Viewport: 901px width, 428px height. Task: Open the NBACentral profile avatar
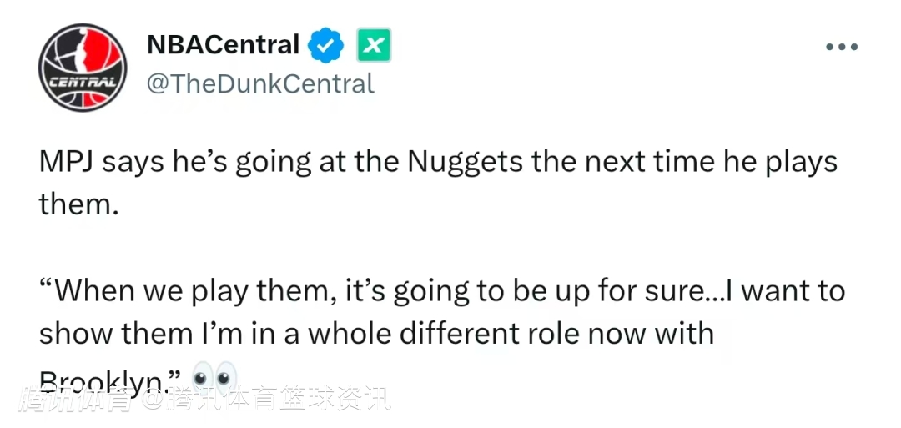tap(82, 68)
